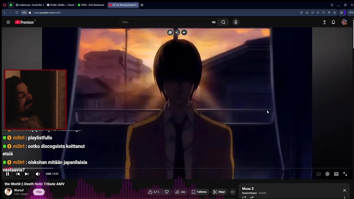Switch to theater mode
The image size is (354, 199).
(x=336, y=174)
